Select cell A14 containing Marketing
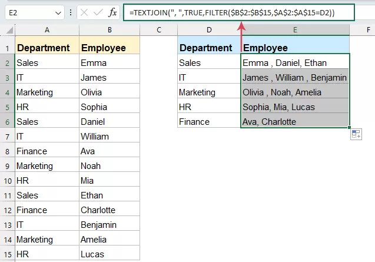The image size is (375, 262). coord(47,238)
